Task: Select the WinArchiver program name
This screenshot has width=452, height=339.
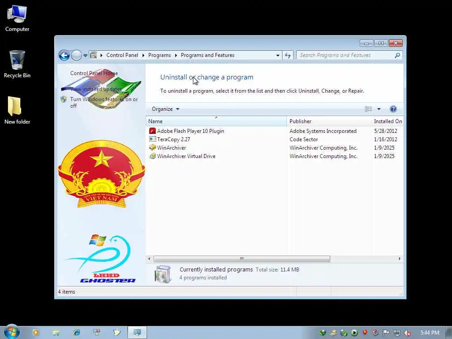Action: [172, 147]
